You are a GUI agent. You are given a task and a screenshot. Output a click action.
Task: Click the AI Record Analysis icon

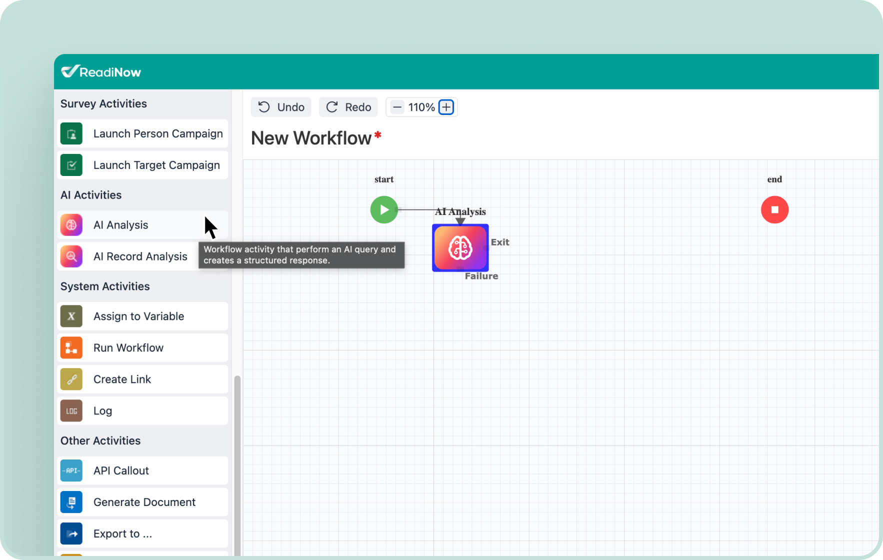[x=71, y=256]
